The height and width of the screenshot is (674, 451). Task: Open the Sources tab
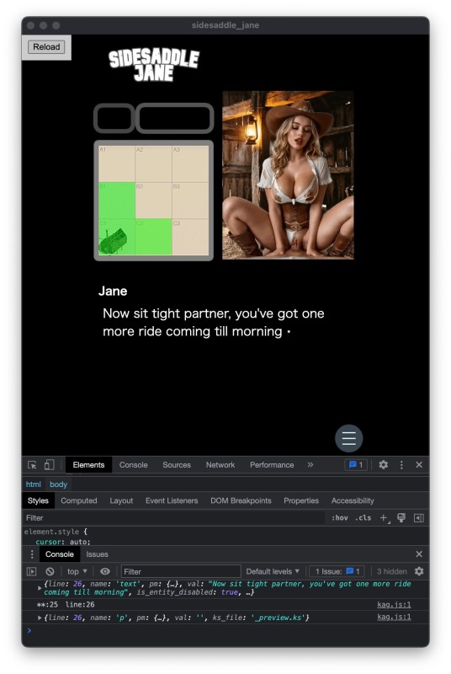pos(177,465)
